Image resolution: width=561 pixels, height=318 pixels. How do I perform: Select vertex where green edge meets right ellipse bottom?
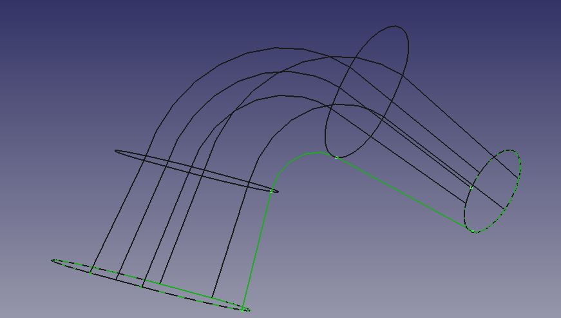[474, 231]
